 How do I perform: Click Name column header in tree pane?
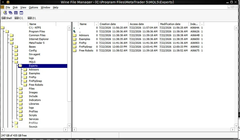[x=42, y=24]
